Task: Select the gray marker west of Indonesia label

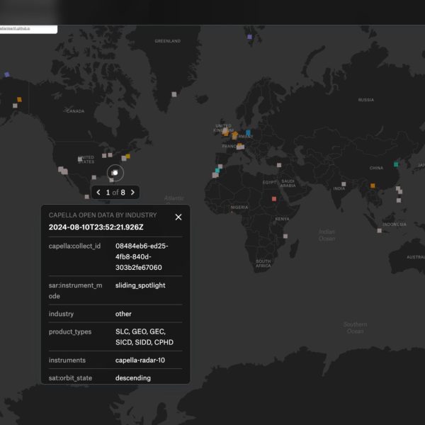Action: (x=380, y=231)
